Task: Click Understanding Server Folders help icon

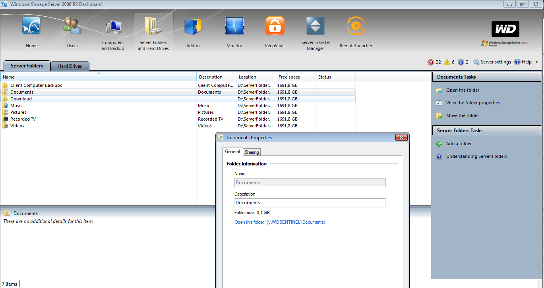Action: (439, 157)
